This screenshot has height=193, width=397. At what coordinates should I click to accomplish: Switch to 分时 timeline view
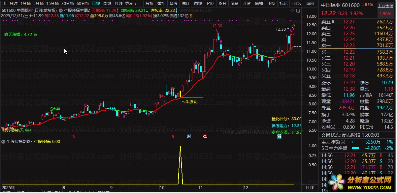point(13,4)
